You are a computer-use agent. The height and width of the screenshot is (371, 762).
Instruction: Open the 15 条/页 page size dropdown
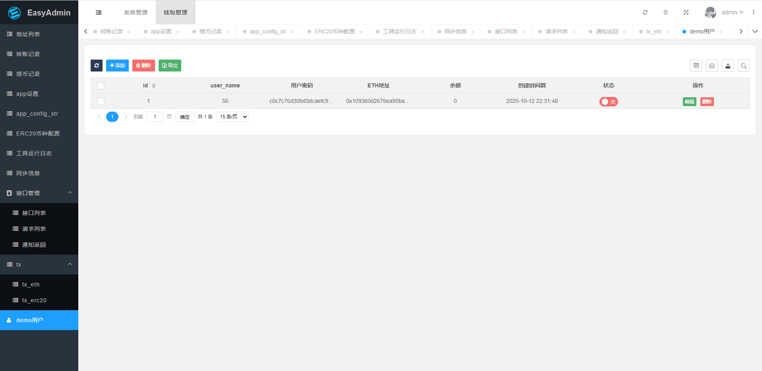pyautogui.click(x=233, y=117)
